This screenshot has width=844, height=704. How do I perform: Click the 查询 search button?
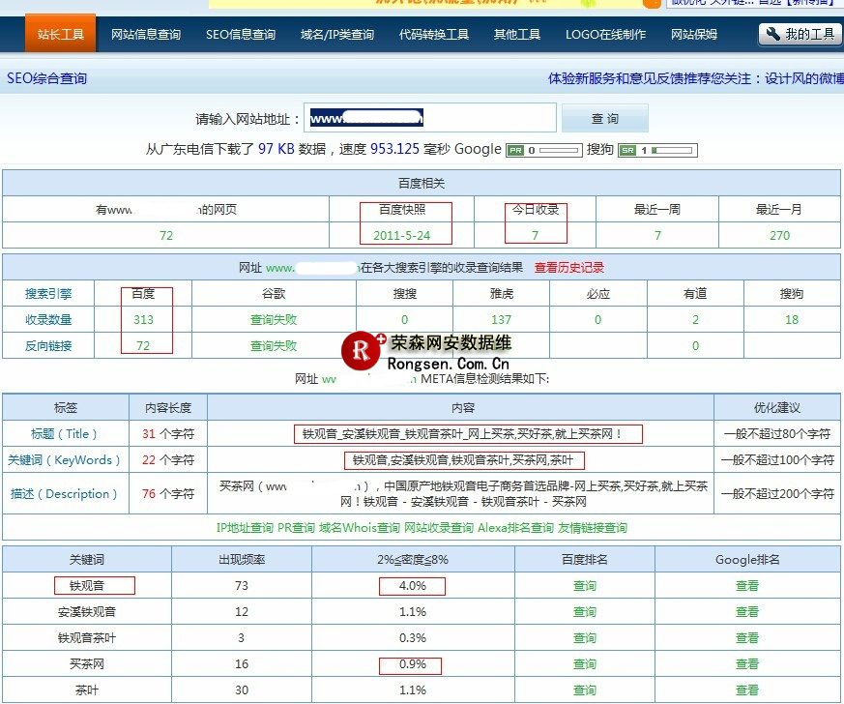603,117
